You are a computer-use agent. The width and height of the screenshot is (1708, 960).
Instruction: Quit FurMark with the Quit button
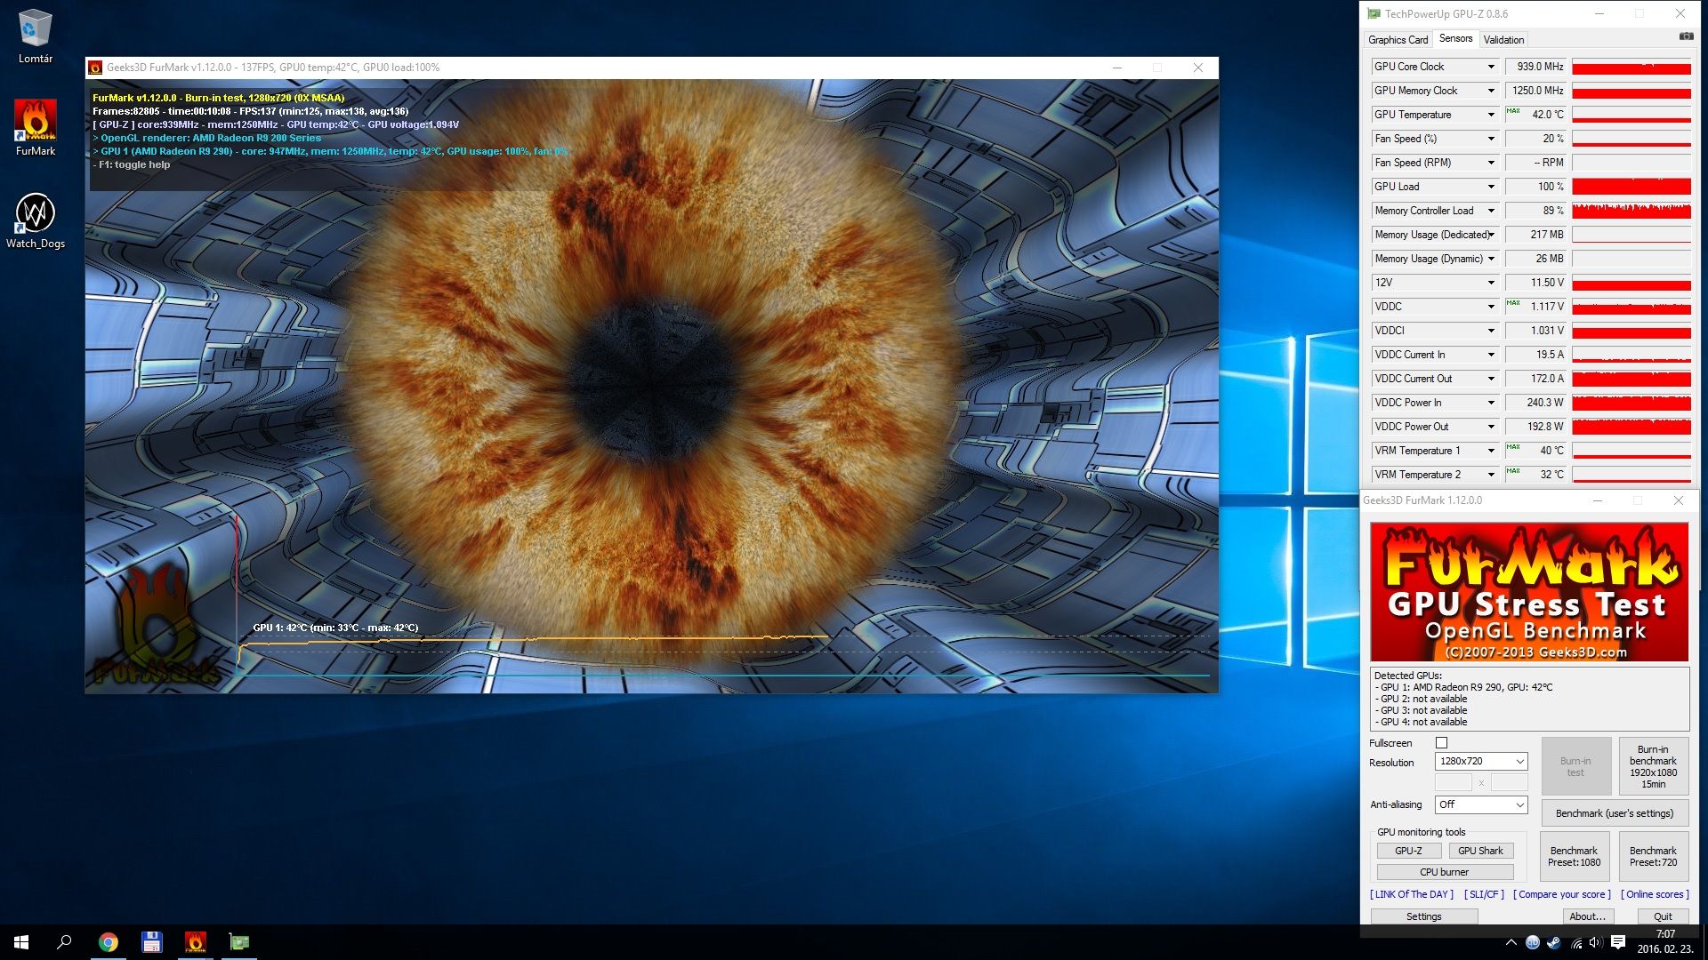[1663, 916]
